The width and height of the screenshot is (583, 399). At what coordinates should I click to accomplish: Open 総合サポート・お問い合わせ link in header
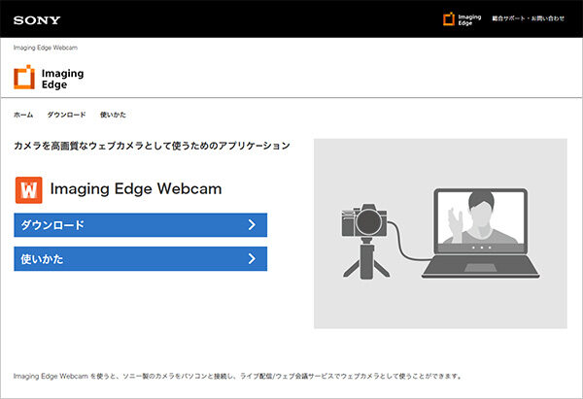coord(529,18)
